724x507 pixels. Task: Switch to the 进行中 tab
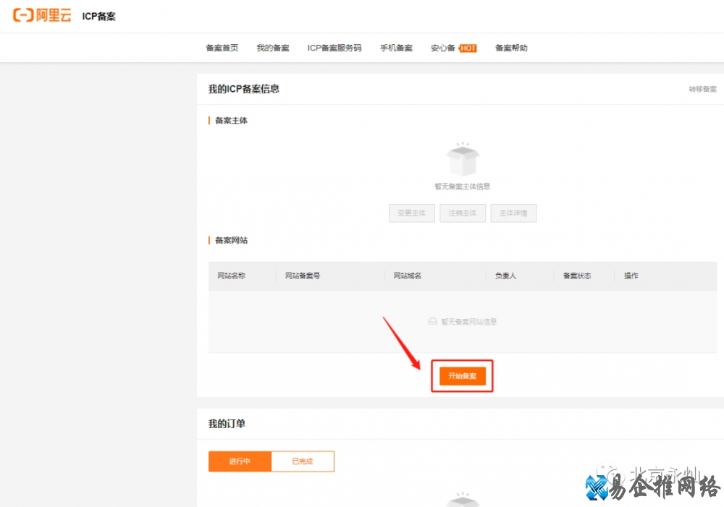pos(240,461)
